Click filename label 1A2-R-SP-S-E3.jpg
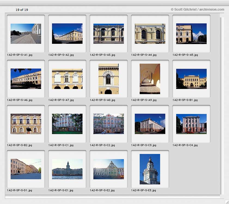The width and height of the screenshot is (229, 204). pos(143,190)
